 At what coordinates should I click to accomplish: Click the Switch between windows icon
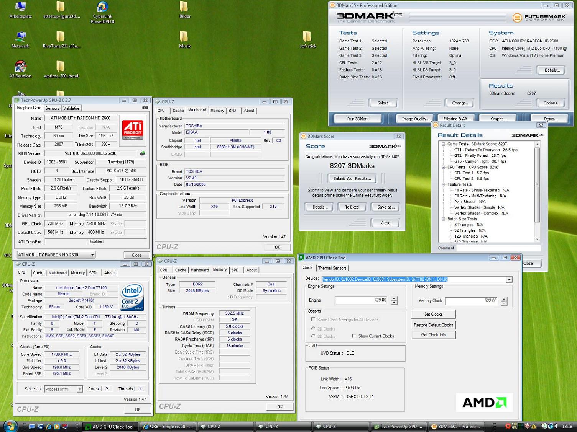pos(40,427)
